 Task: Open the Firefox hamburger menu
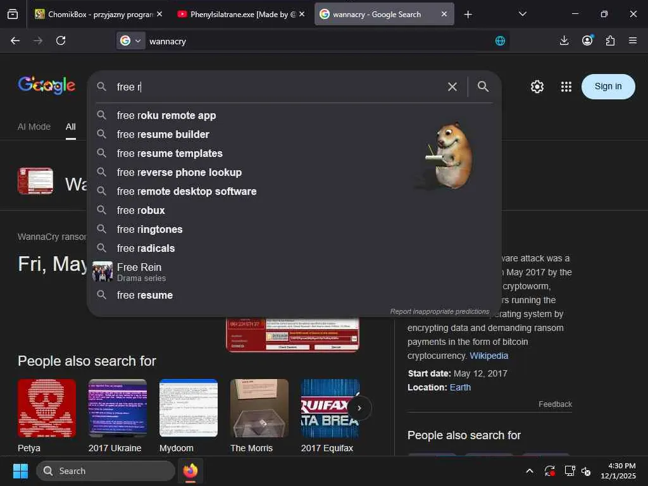click(633, 40)
